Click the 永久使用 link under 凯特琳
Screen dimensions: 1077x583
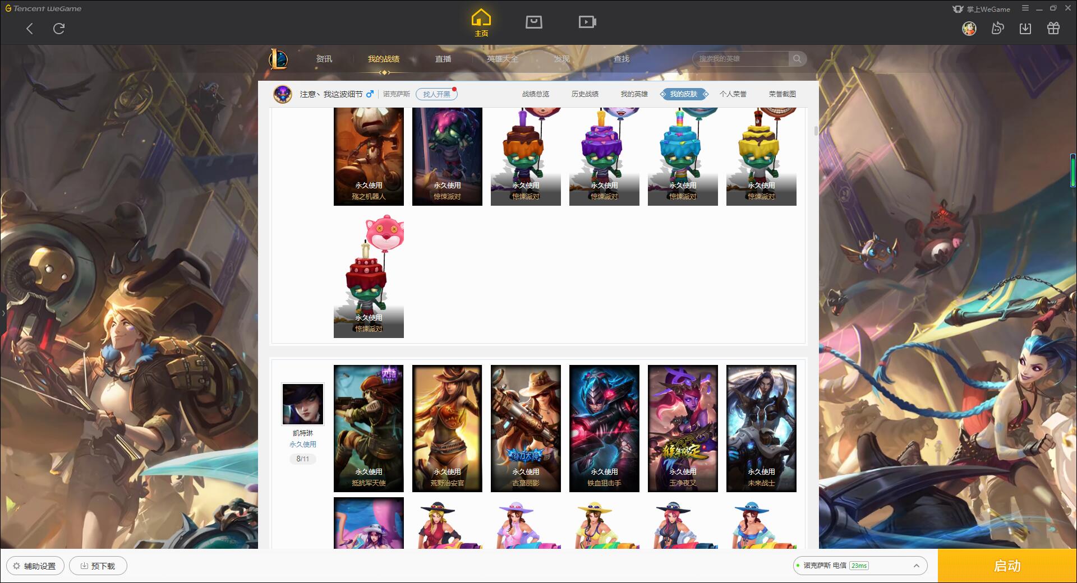(303, 444)
